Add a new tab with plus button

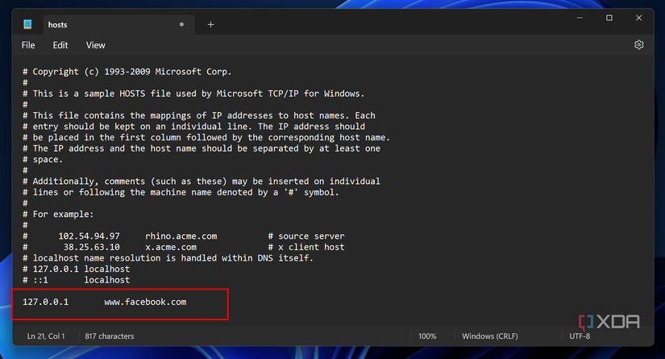tap(210, 25)
